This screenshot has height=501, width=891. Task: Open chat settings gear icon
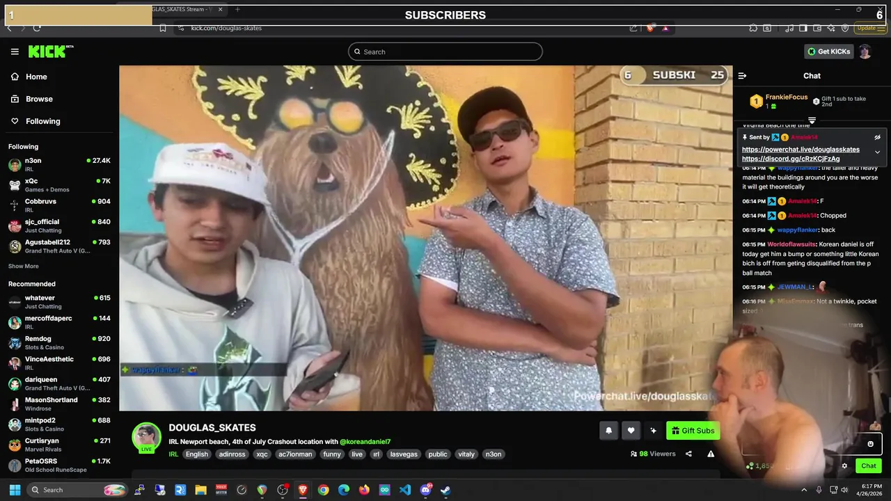point(844,466)
